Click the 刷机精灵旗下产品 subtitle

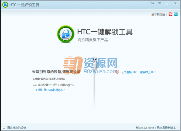pyautogui.click(x=93, y=40)
